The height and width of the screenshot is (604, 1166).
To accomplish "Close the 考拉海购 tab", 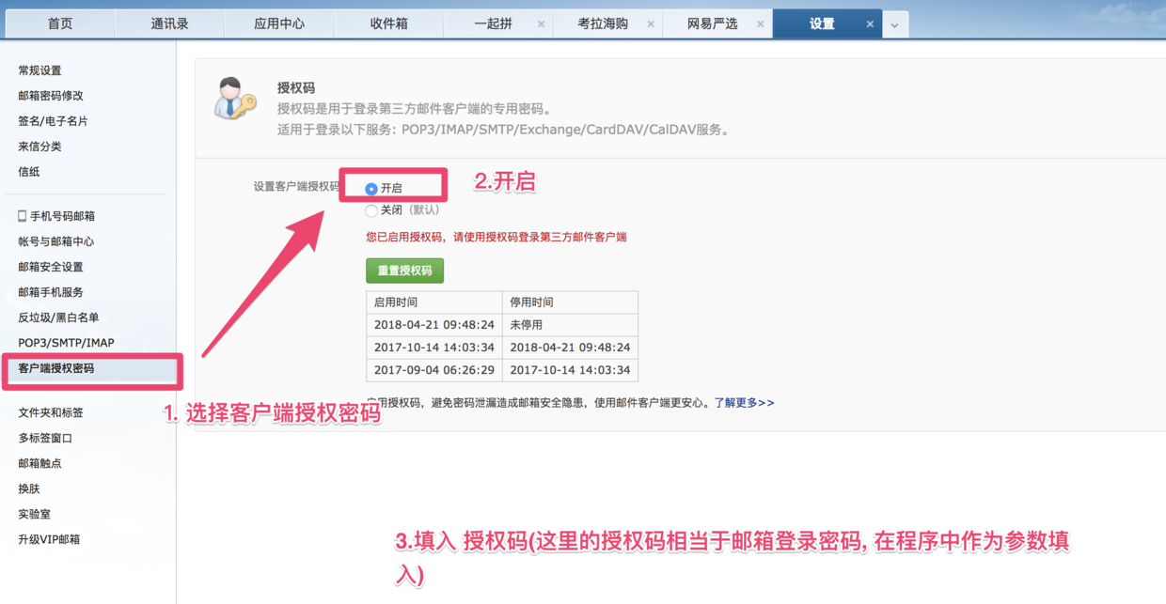I will coord(651,23).
